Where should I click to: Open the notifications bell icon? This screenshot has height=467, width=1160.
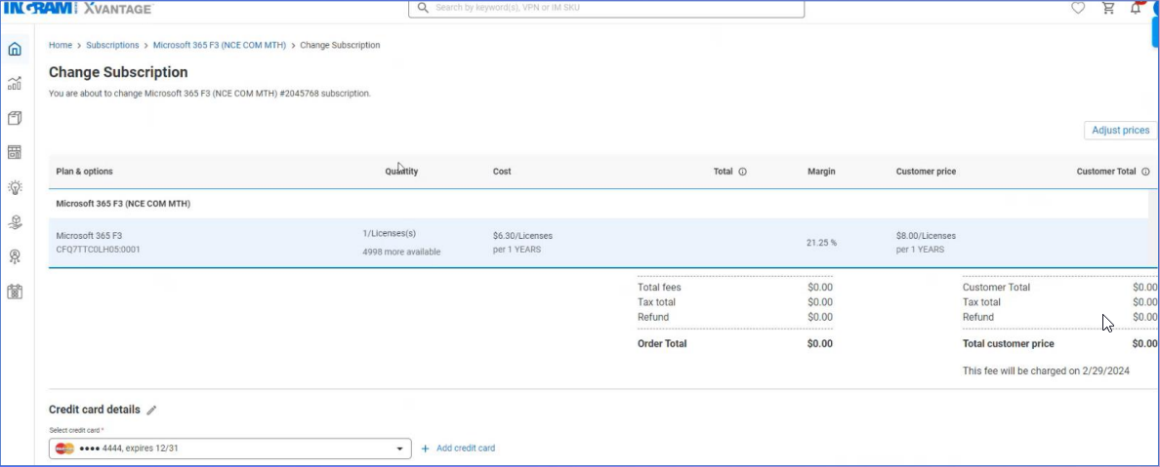click(1137, 8)
